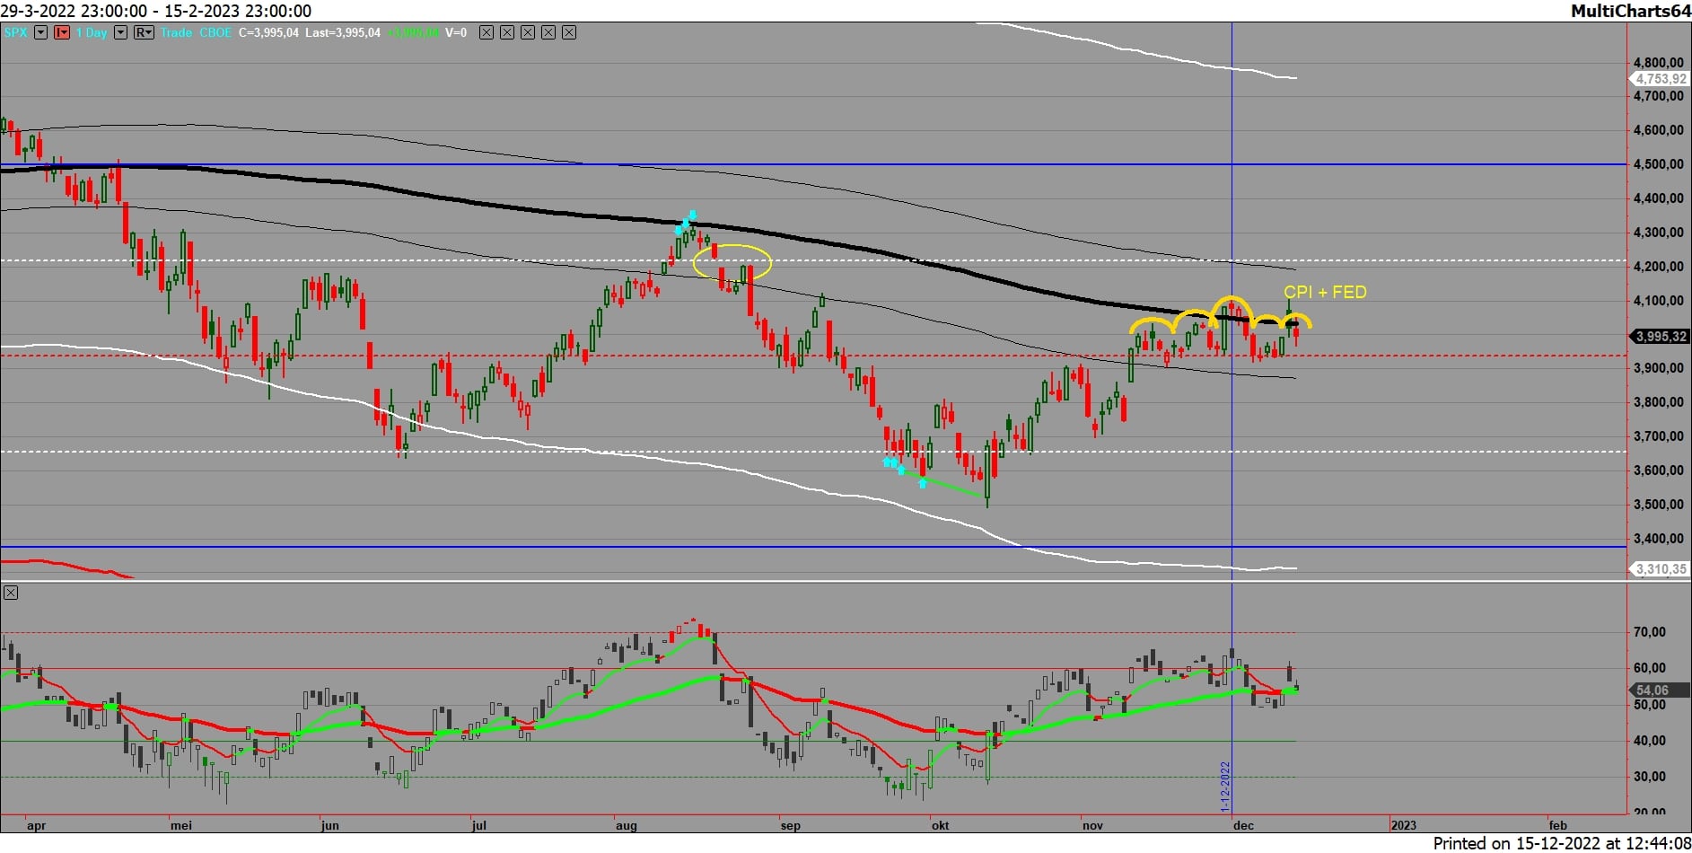Expand the 1 Day resolution dropdown
The width and height of the screenshot is (1692, 853).
[120, 32]
